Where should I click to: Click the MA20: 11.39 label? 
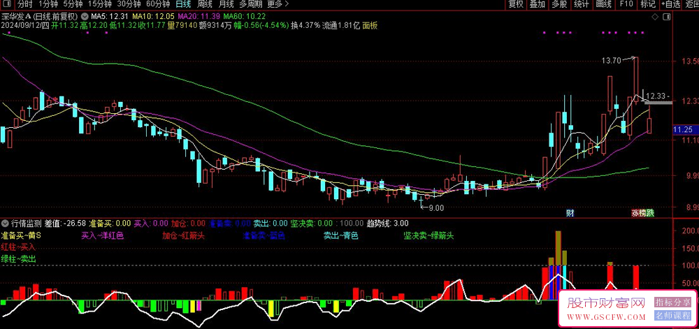click(x=198, y=17)
